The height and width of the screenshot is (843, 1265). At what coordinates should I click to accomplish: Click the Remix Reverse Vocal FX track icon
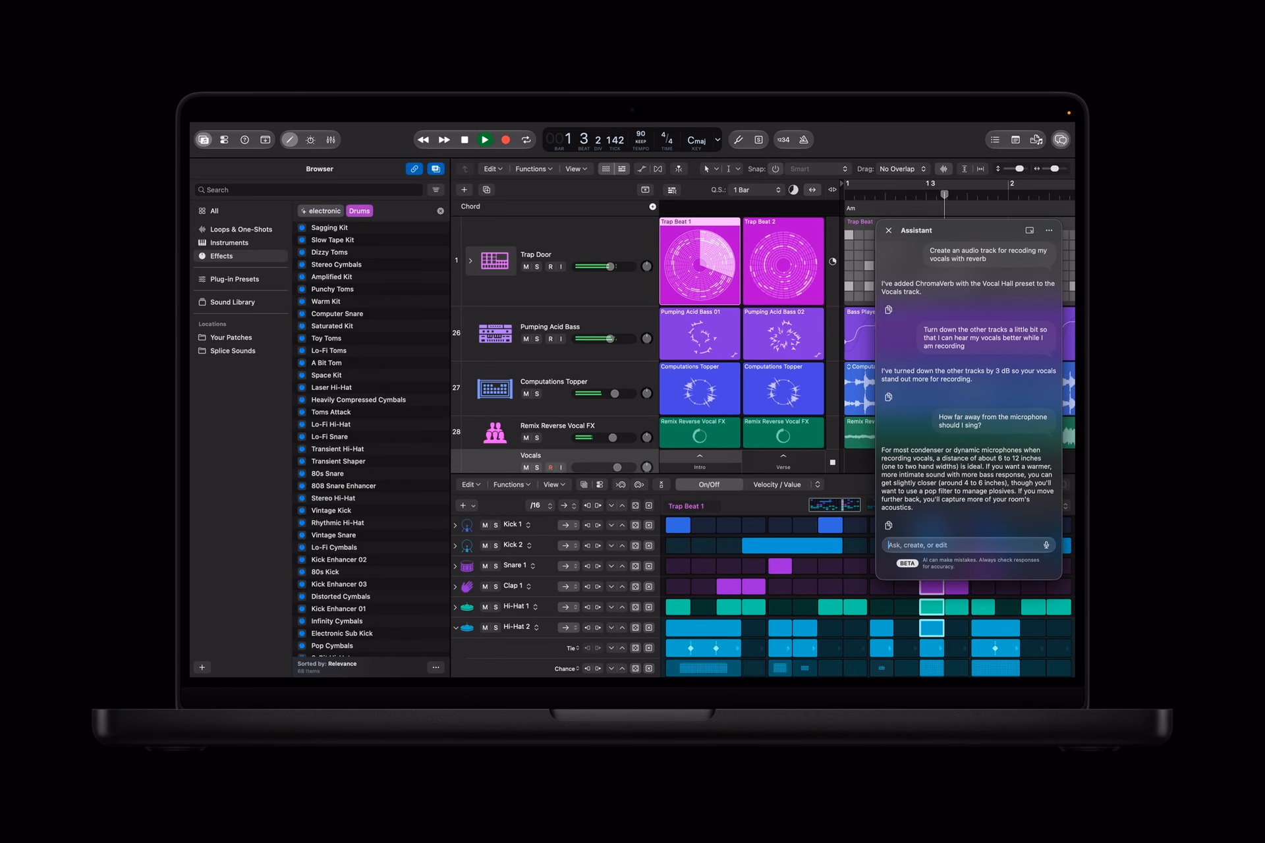495,432
